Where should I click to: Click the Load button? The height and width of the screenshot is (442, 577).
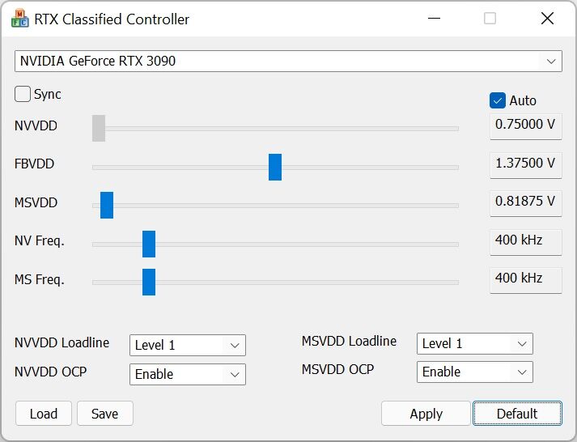pos(44,414)
